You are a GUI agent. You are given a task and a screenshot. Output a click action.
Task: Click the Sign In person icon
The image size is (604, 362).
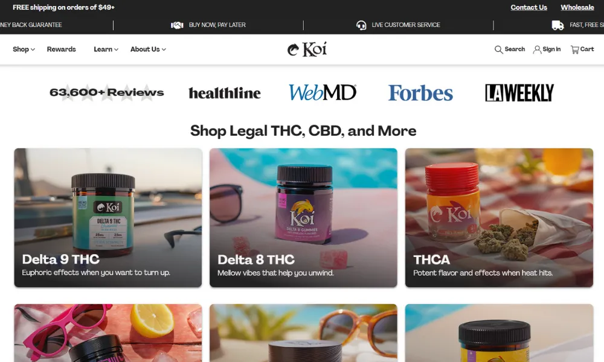[537, 49]
